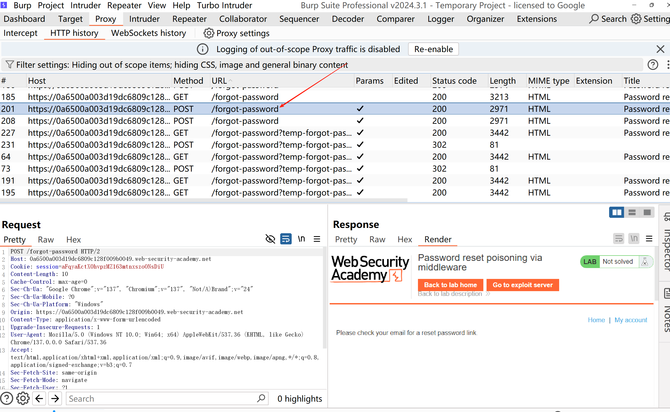Go back with the left arrow button
The image size is (670, 412).
coord(39,399)
